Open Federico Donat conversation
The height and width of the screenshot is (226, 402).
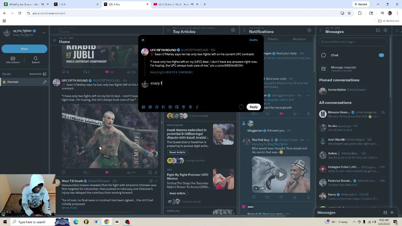point(353,183)
